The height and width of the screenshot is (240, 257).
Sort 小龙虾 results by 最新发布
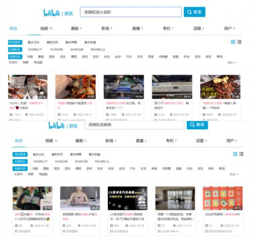click(x=52, y=42)
